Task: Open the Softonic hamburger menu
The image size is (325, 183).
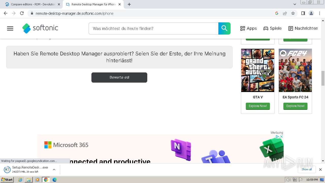Action: coord(10,28)
